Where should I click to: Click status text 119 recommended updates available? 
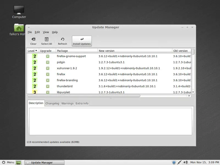[53, 142]
